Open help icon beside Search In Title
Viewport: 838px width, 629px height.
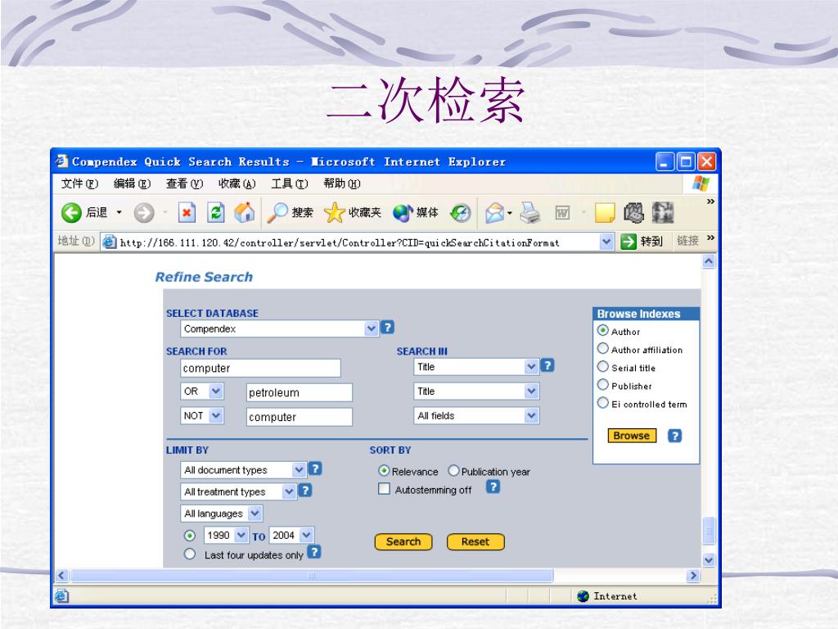pos(547,365)
